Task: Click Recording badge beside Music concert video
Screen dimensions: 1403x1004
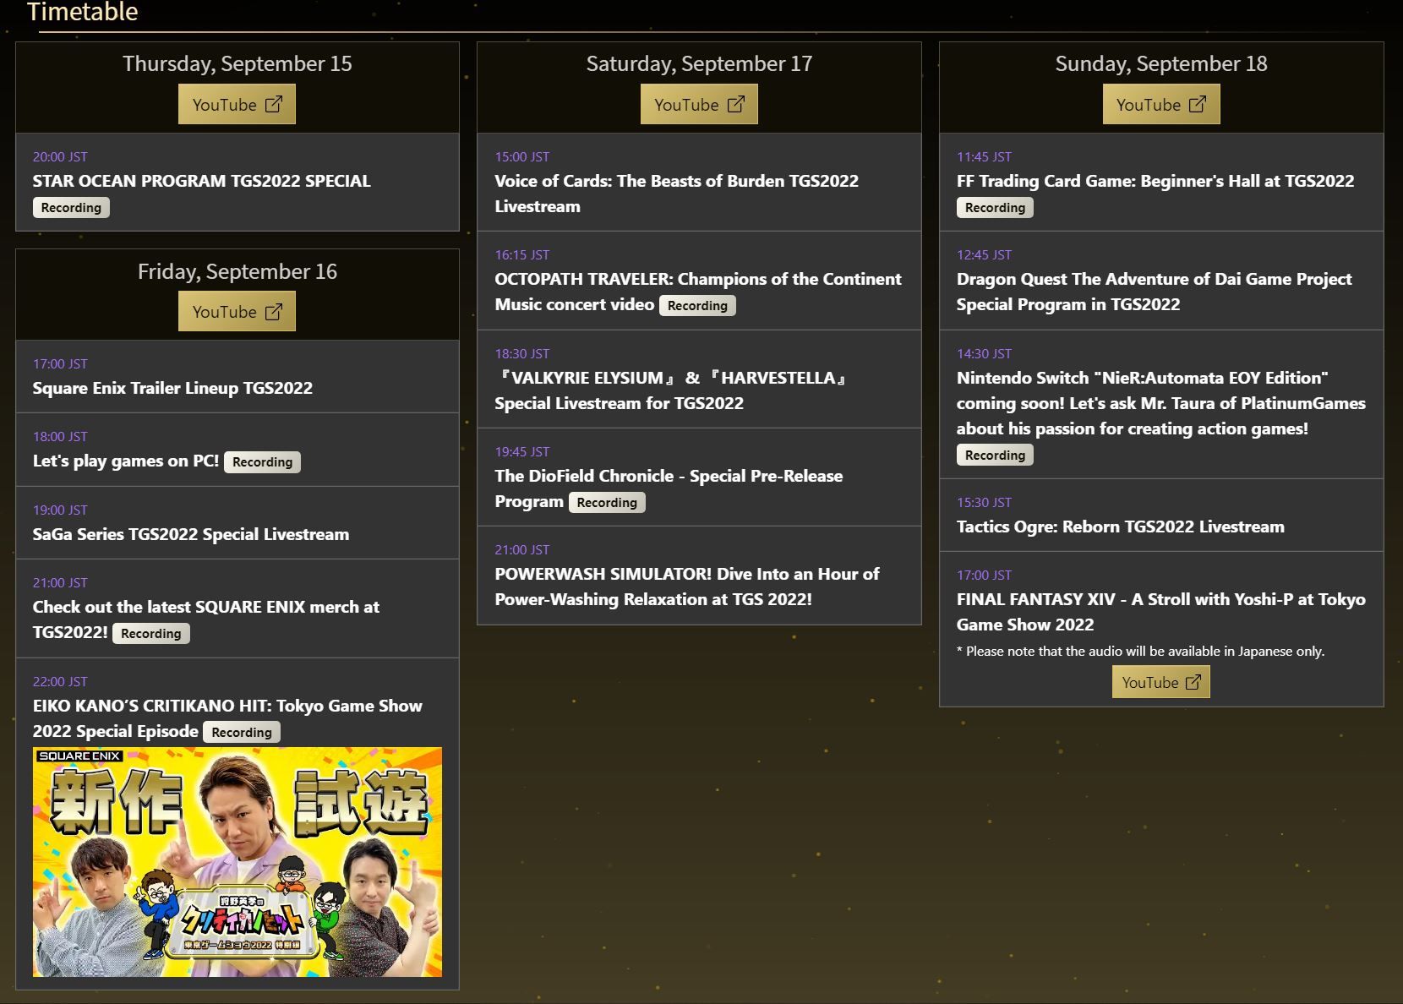Action: point(697,306)
